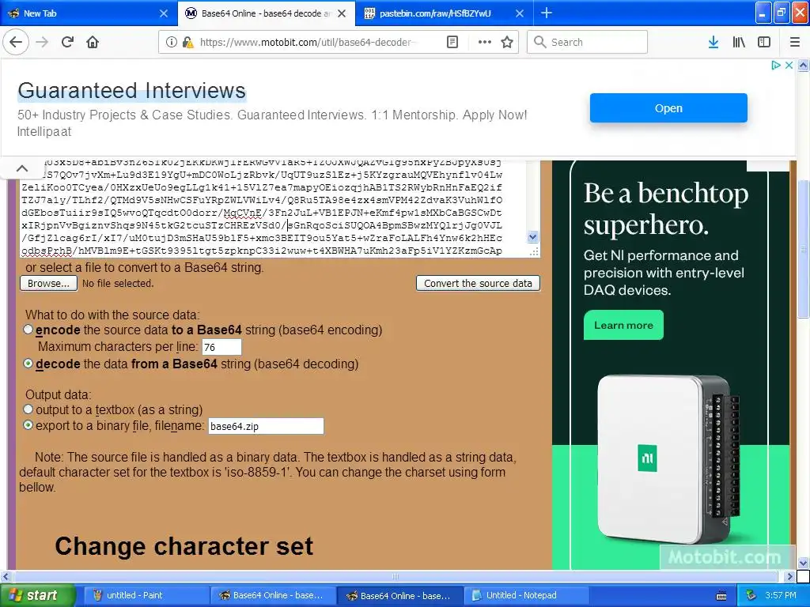Image resolution: width=810 pixels, height=607 pixels.
Task: Select encode to Base64 radio option
Action: click(x=28, y=330)
